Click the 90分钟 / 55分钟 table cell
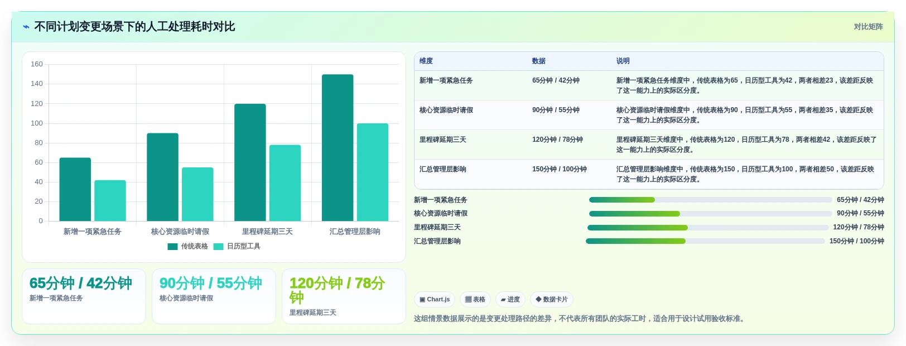 point(556,110)
